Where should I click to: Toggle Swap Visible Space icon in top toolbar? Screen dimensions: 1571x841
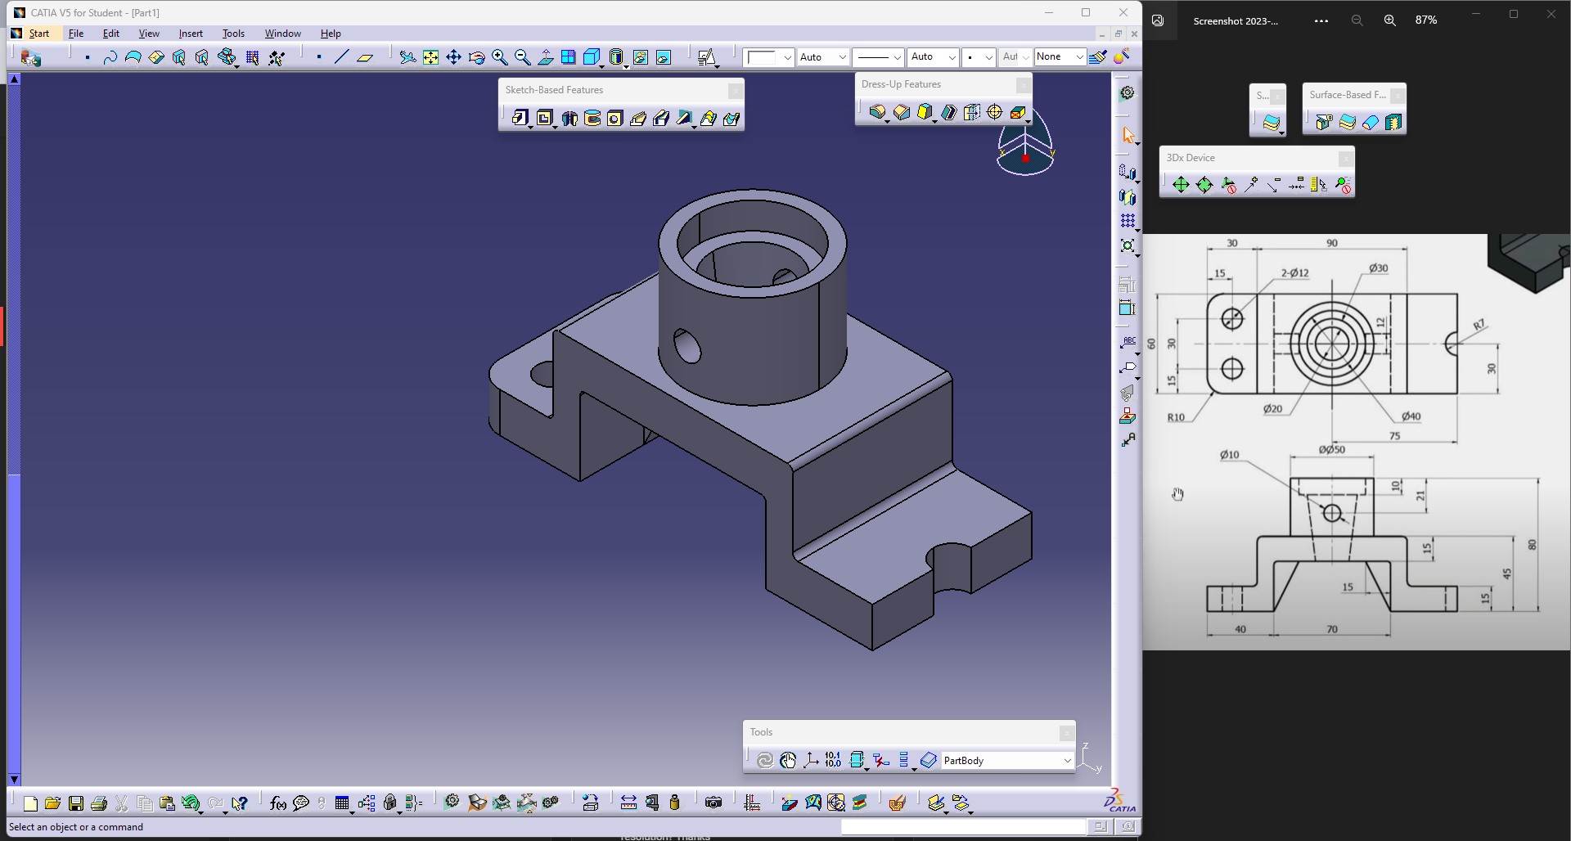tap(664, 56)
